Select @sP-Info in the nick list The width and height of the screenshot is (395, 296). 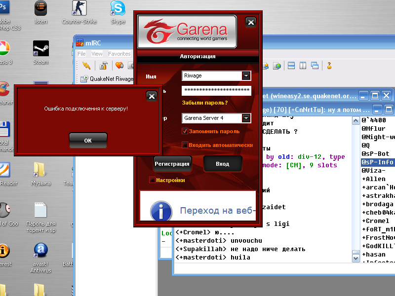click(378, 162)
